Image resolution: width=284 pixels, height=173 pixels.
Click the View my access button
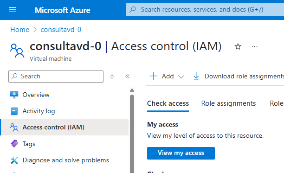click(181, 153)
